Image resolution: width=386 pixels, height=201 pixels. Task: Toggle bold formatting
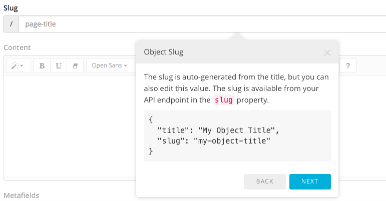click(x=42, y=65)
